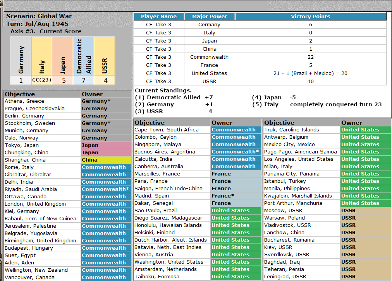Screen dimensions: 392x281
Task: Click Stockholm, Sweden owner Germany*
Action: point(106,123)
